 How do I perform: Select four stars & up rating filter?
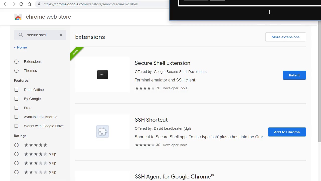(16, 154)
